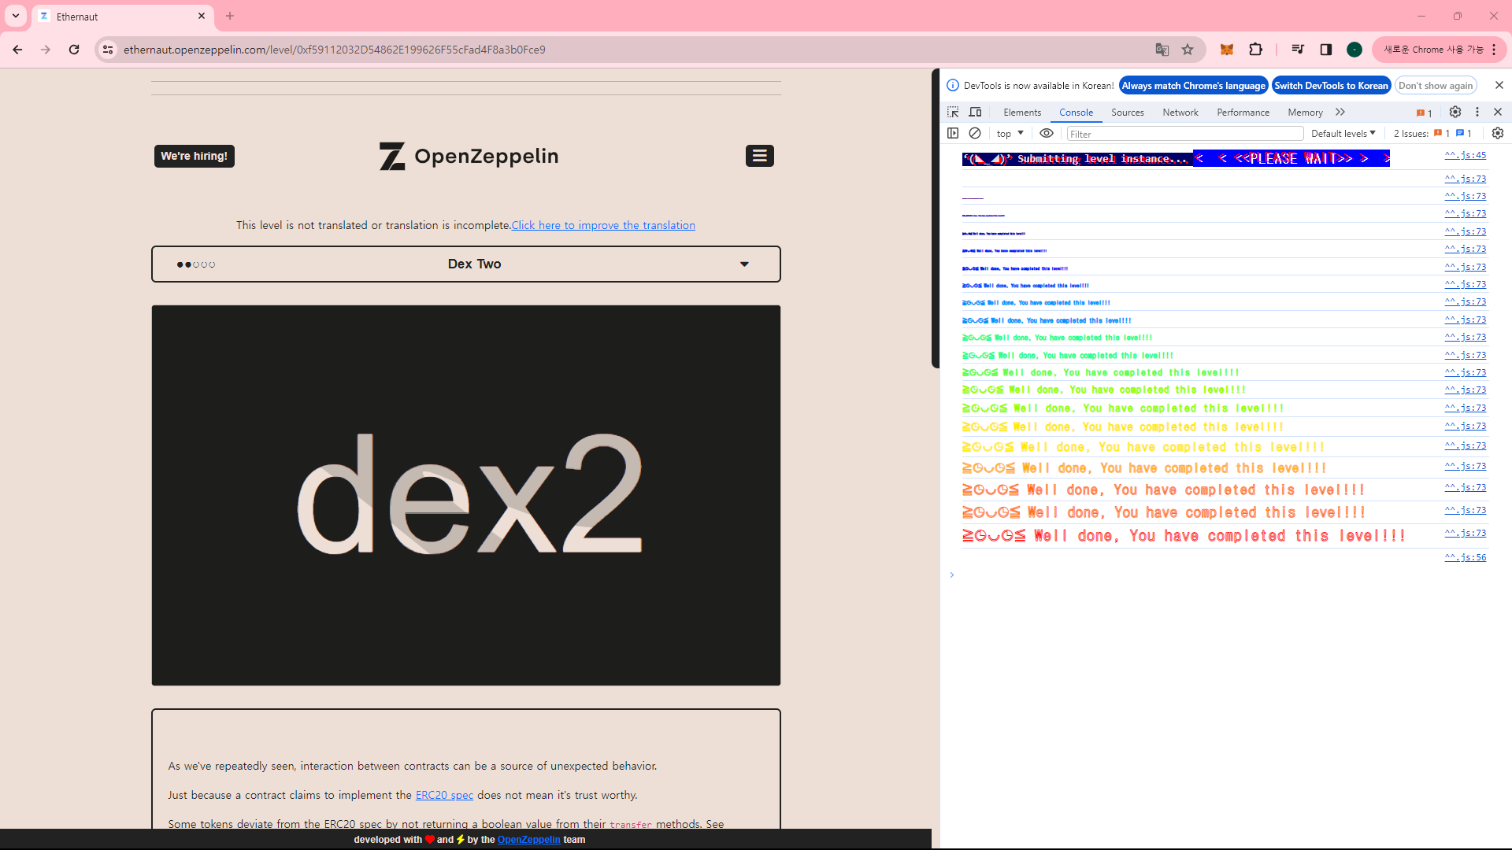Click the new Chrome available update button
Image resolution: width=1512 pixels, height=850 pixels.
point(1433,50)
